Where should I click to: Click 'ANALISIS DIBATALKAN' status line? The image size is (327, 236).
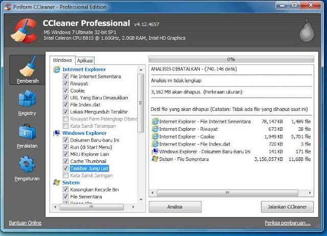[194, 69]
